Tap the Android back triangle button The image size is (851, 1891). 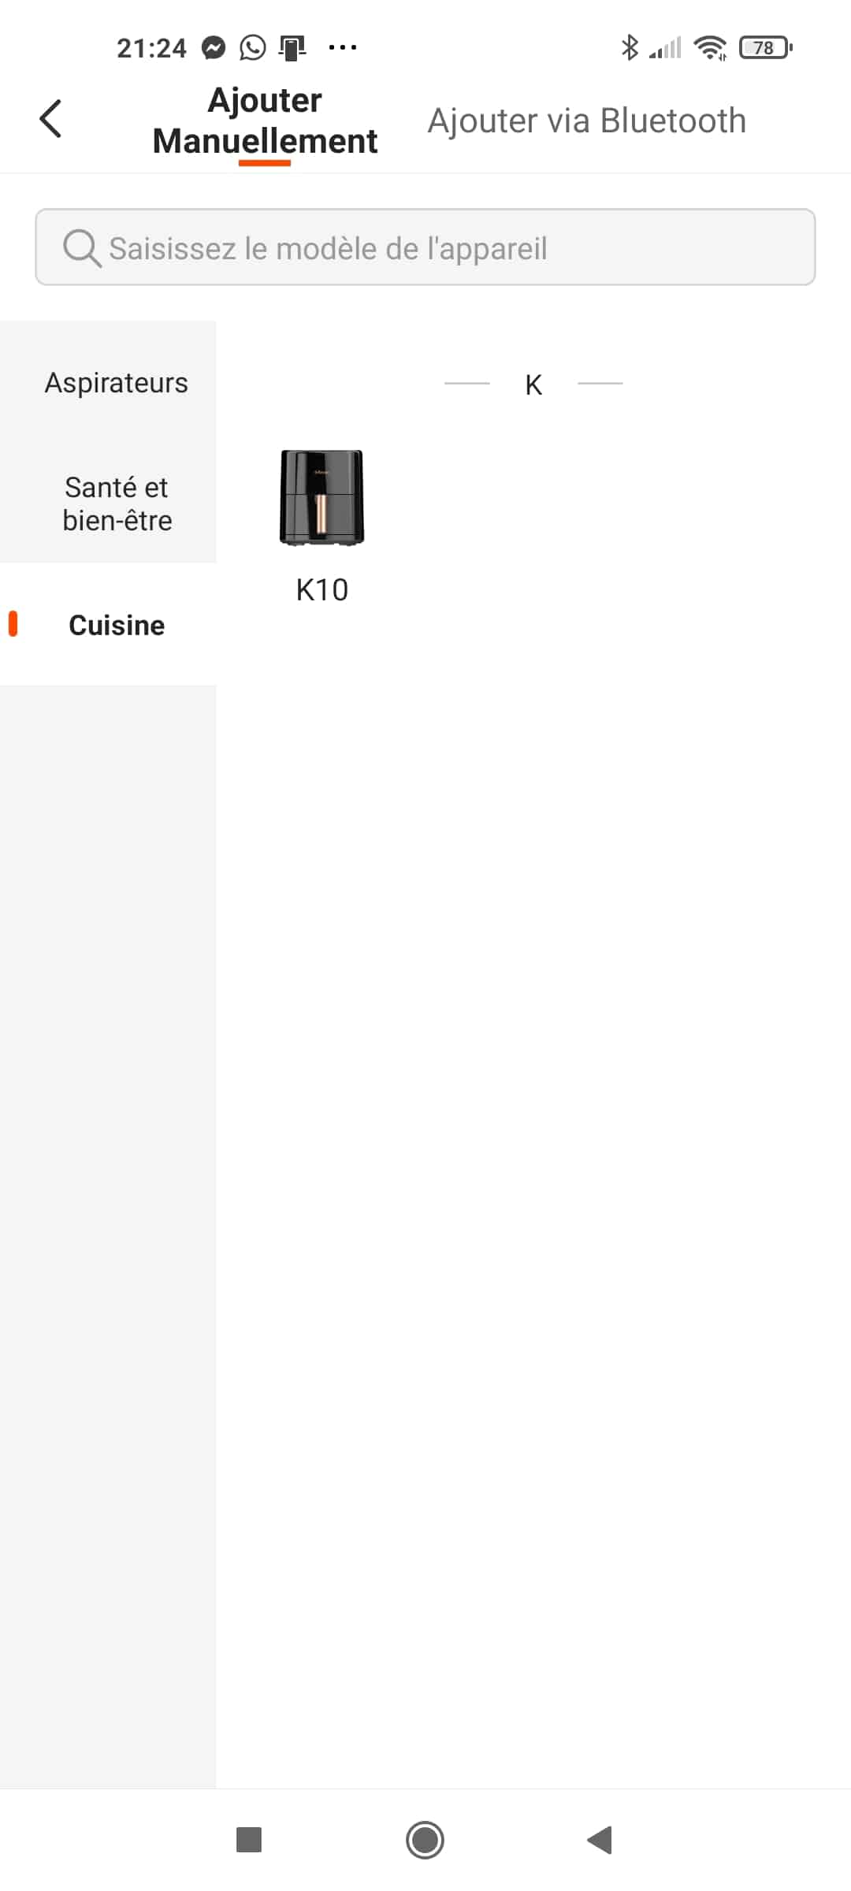pos(600,1840)
